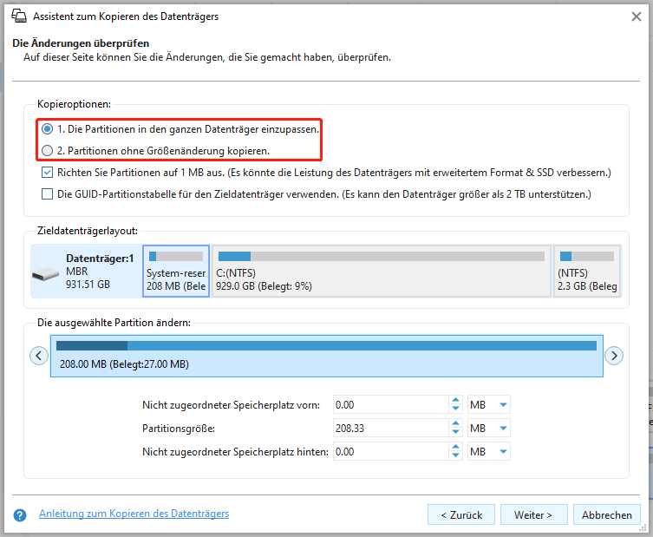Click the partition size bar slider

326,346
